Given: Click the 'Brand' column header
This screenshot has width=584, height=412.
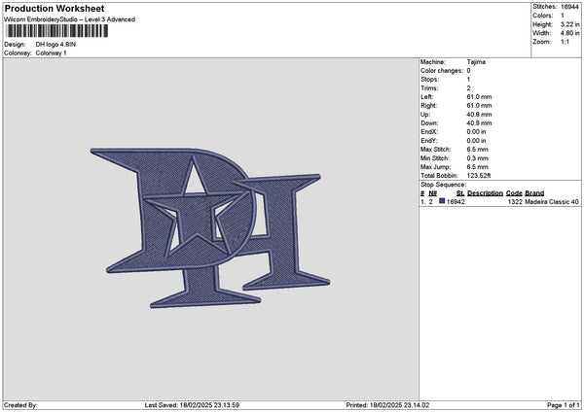Looking at the screenshot, I should (x=534, y=193).
